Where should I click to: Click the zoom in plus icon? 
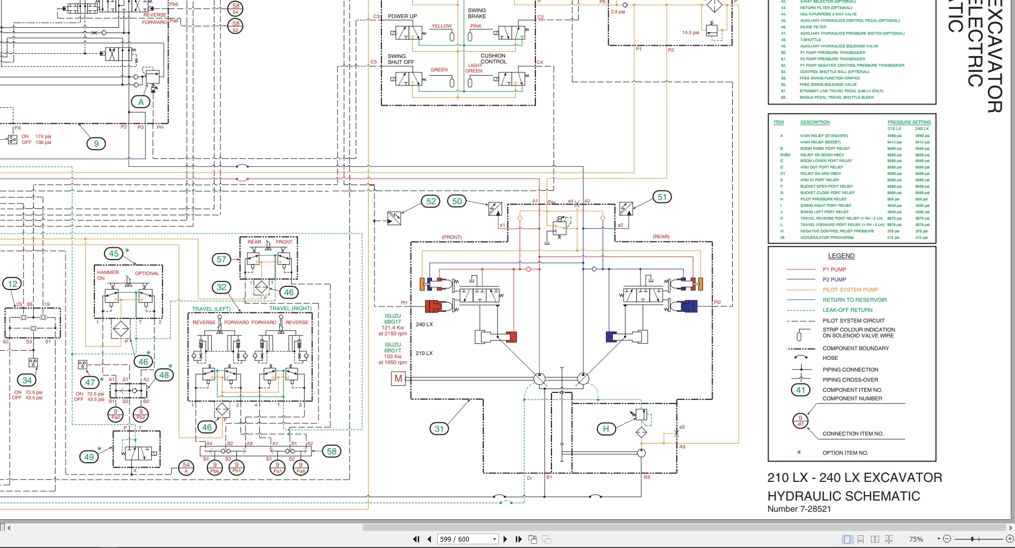[1010, 539]
